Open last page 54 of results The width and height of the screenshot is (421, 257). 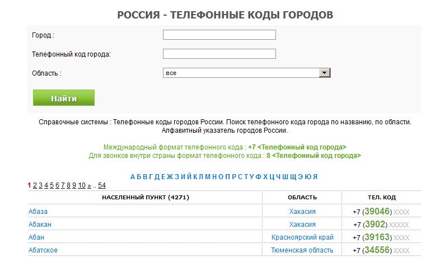pyautogui.click(x=102, y=185)
